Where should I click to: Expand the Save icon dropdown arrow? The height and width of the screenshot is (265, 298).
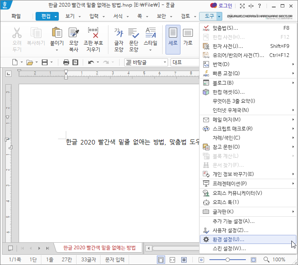[51, 62]
